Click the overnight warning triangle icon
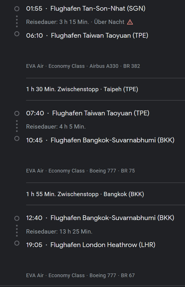The image size is (185, 287). click(130, 22)
